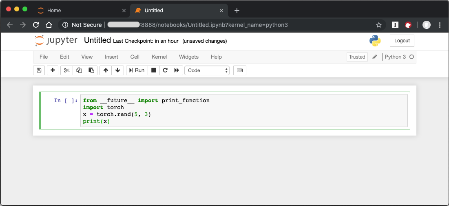The width and height of the screenshot is (449, 206).
Task: Move selected cell up with arrow icon
Action: pos(106,70)
